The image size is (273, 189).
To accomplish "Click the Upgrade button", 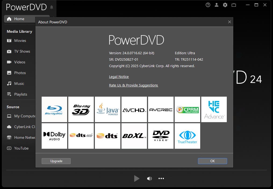I will (x=56, y=161).
